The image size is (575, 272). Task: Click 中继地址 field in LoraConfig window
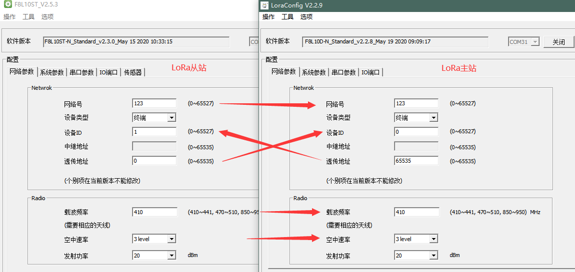(416, 146)
